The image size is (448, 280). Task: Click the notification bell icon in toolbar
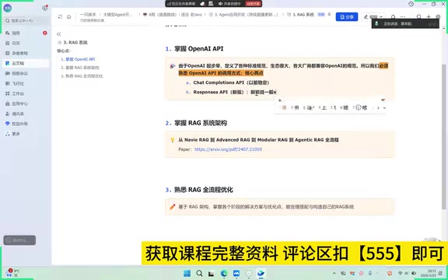click(393, 17)
